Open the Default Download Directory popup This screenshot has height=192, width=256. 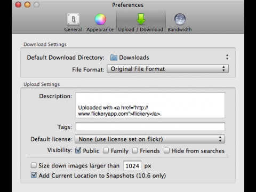coord(169,58)
